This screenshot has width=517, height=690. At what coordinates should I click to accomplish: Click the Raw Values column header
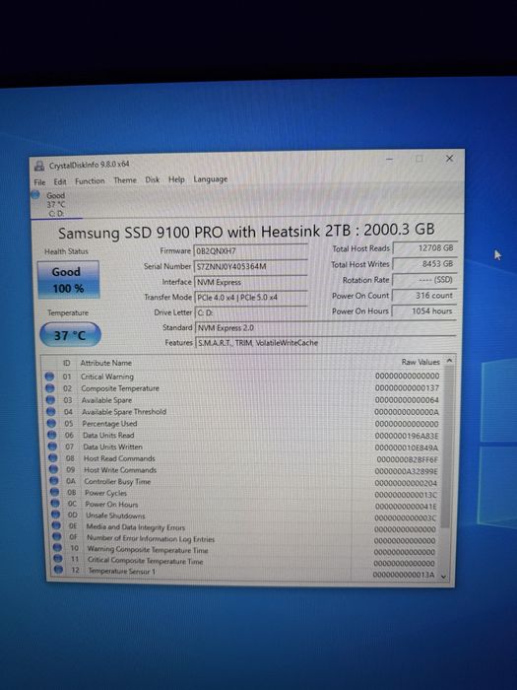420,362
